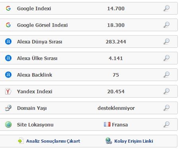Click the Yandex Y logo icon
This screenshot has height=149, width=181.
pos(8,91)
